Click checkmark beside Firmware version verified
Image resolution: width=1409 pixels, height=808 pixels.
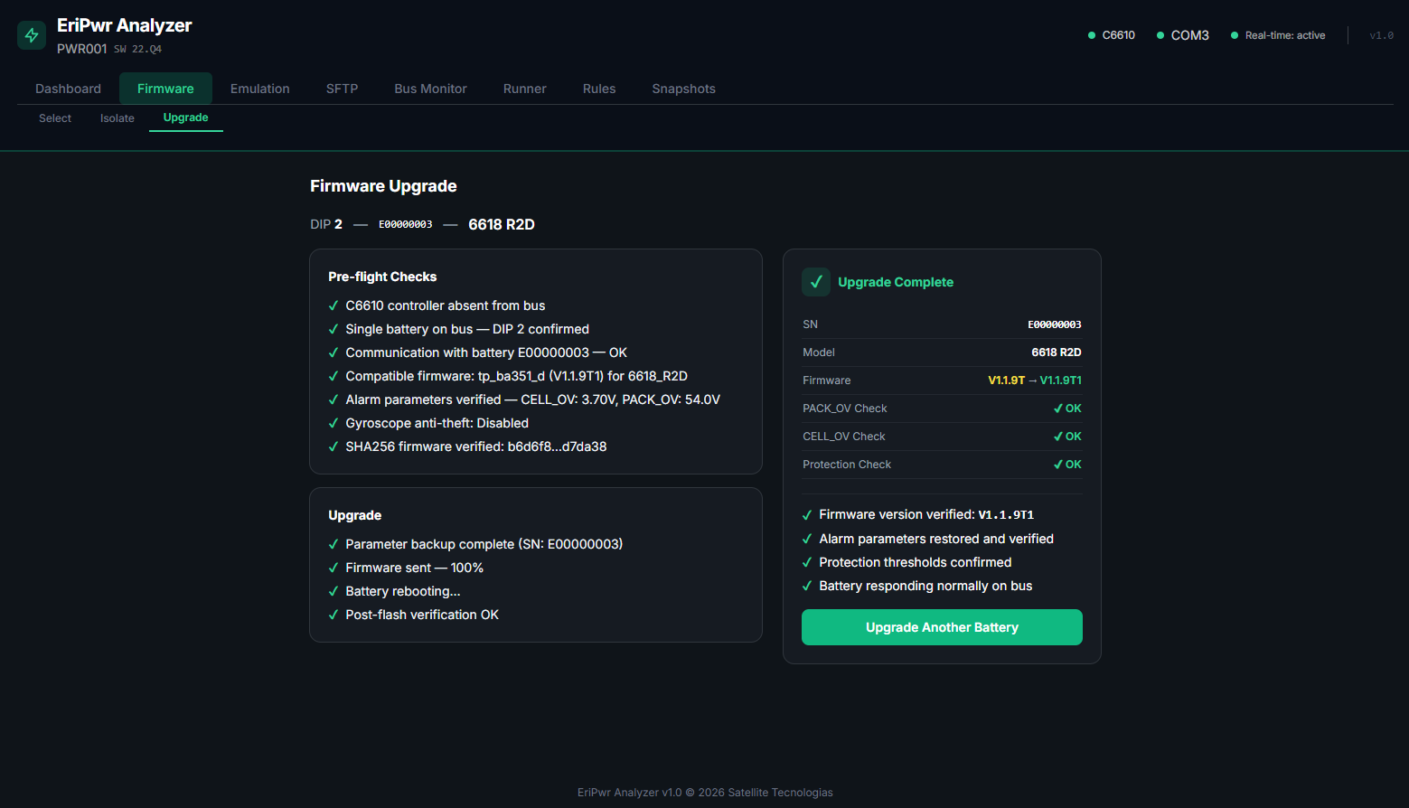[x=807, y=515]
